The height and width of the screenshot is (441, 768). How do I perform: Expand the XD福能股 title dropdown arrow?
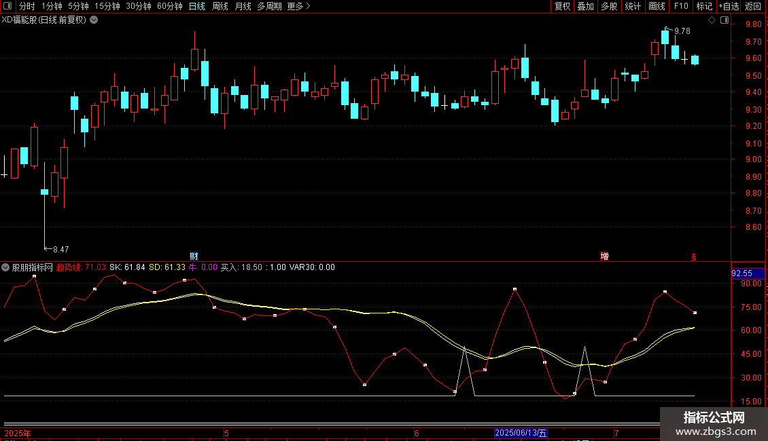[94, 20]
